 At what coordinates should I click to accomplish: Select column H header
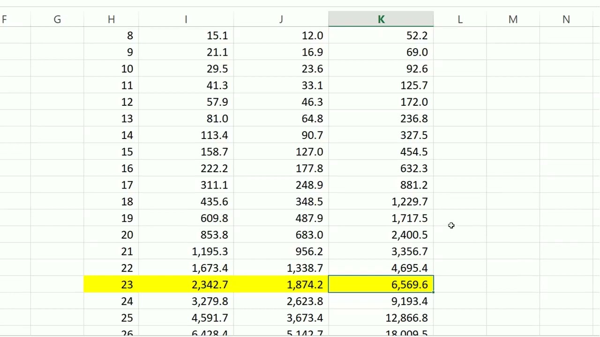(111, 19)
